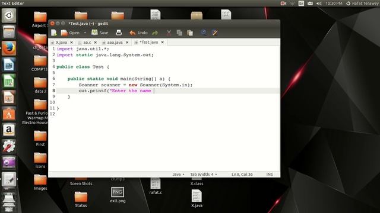Click the Ln 8, Col 36 status entry

click(x=242, y=175)
